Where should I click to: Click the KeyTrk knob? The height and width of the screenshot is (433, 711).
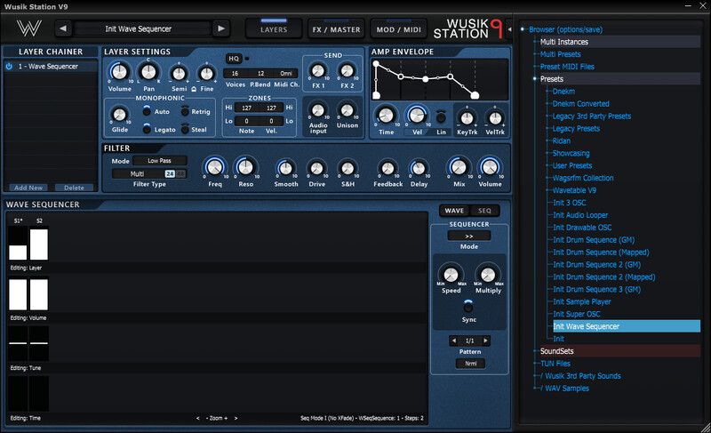(x=467, y=118)
